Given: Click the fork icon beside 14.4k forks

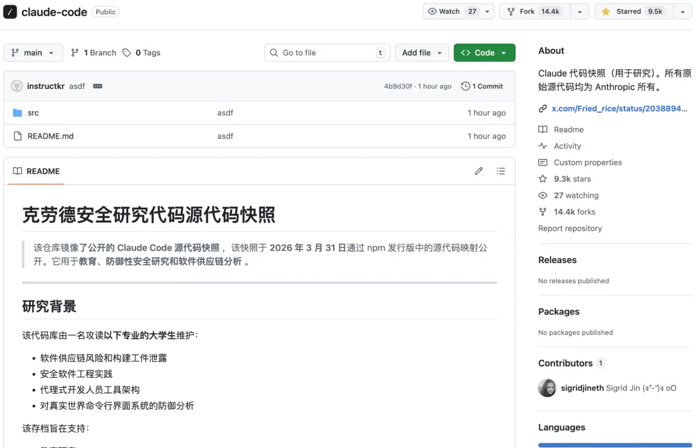Looking at the screenshot, I should pos(543,212).
